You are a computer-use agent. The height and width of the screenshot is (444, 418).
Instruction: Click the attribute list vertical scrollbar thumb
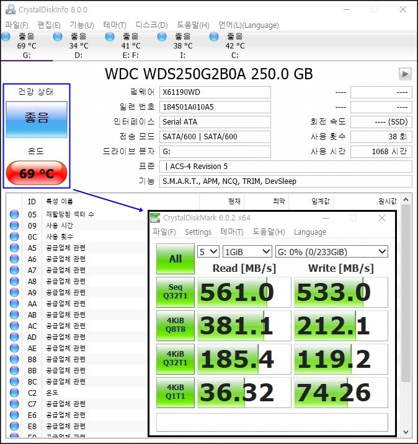pyautogui.click(x=406, y=293)
